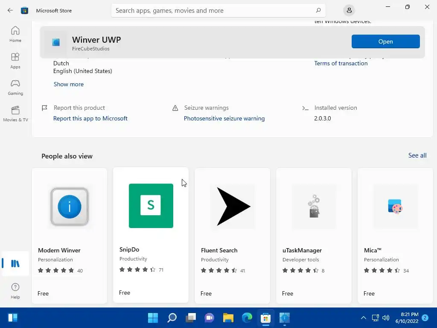Click the Fluent Search title text
This screenshot has height=328, width=437.
click(x=219, y=250)
